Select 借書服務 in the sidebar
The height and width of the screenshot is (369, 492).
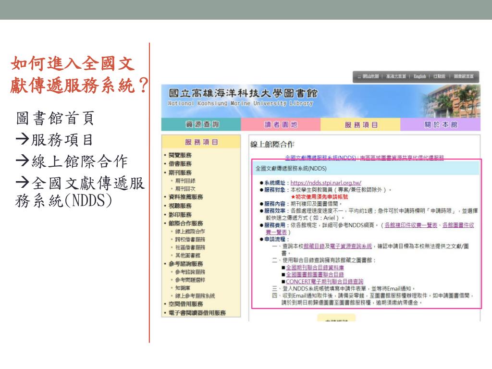pos(180,163)
